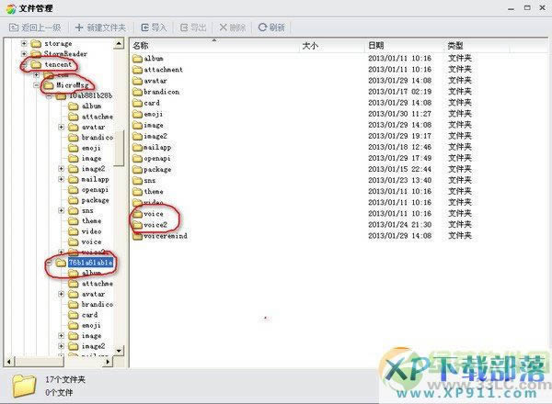Select the 10ab881b28b folder in tree

click(91, 95)
